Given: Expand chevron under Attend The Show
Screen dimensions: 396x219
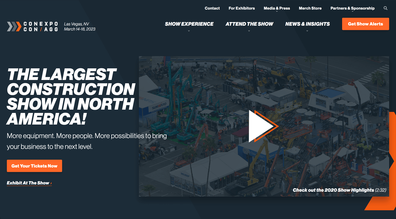Looking at the screenshot, I should (249, 31).
